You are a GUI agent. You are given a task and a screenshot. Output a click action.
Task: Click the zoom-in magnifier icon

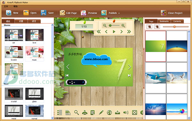[123, 26]
